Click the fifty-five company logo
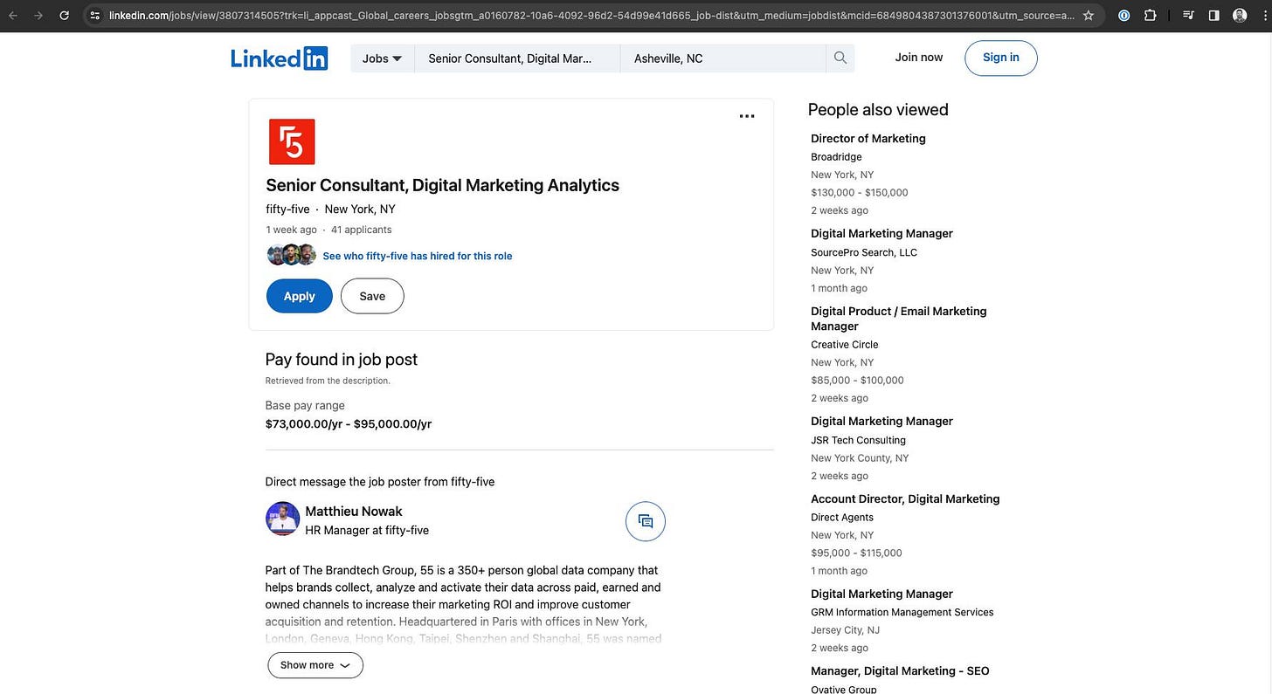The image size is (1272, 694). click(292, 141)
